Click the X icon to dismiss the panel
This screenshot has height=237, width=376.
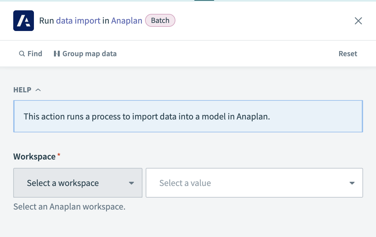[358, 20]
